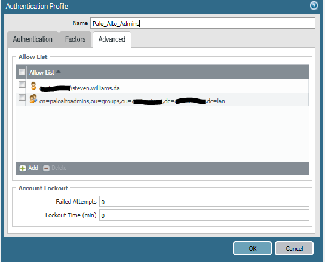325x262 pixels.
Task: Click the Lockout Time (min) field
Action: pos(204,215)
